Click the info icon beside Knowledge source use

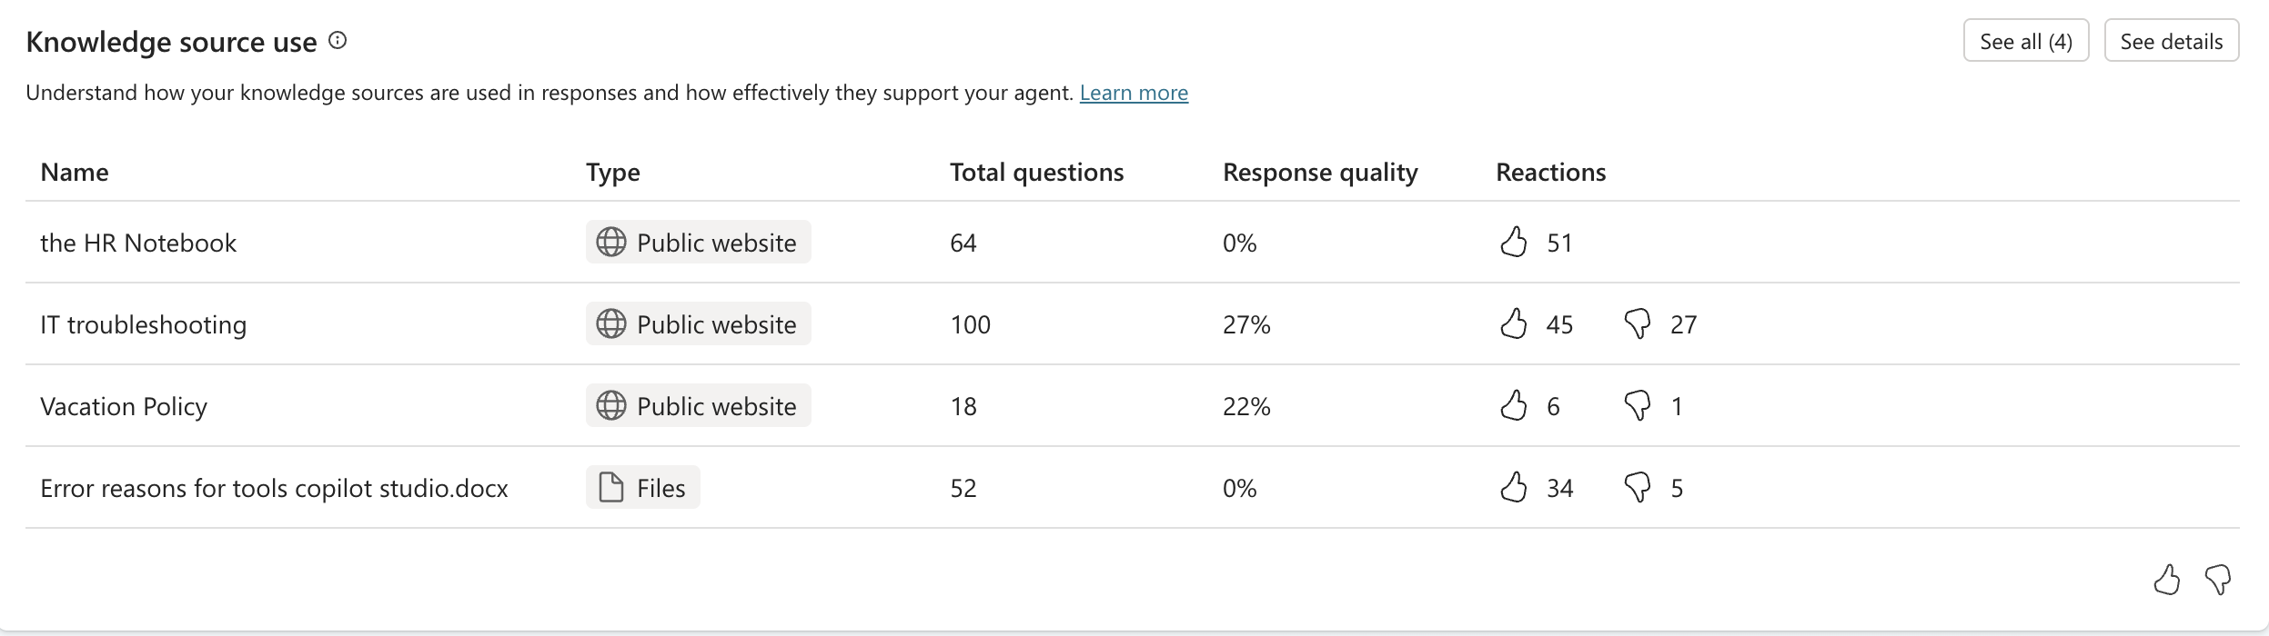(338, 41)
